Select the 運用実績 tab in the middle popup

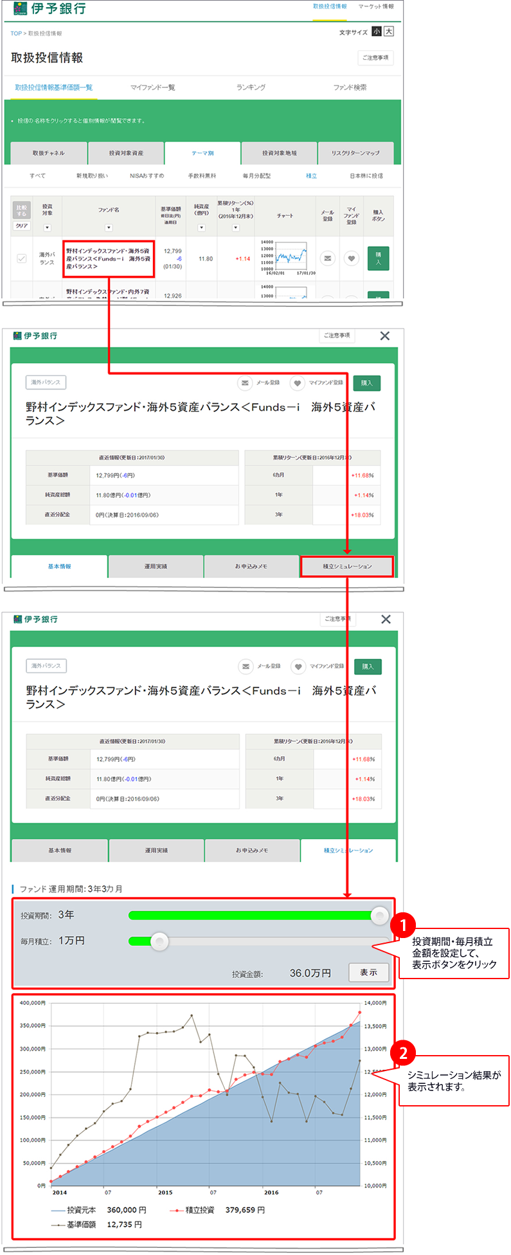click(156, 566)
